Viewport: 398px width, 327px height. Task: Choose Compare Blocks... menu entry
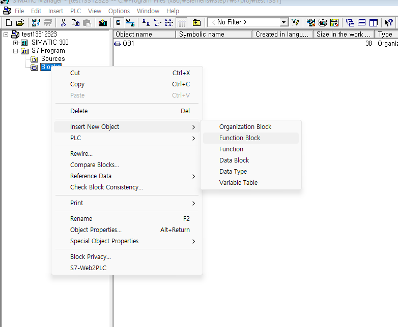[x=127, y=165]
